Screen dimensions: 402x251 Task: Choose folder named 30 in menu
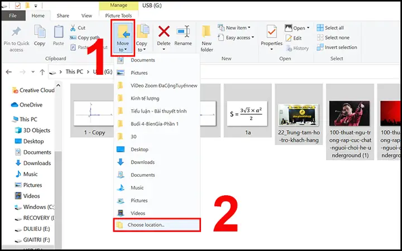click(x=157, y=137)
